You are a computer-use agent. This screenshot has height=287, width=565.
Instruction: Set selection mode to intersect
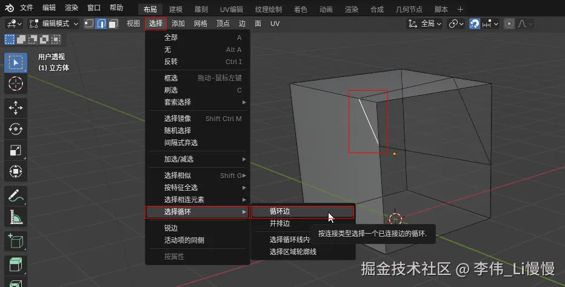tap(56, 39)
